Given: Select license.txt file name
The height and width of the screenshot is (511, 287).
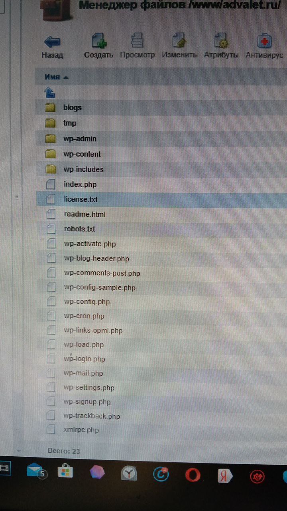Looking at the screenshot, I should pos(81,199).
